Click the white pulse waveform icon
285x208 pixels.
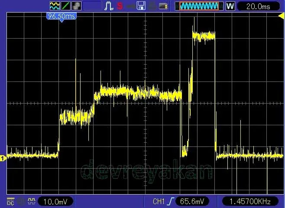[109, 6]
